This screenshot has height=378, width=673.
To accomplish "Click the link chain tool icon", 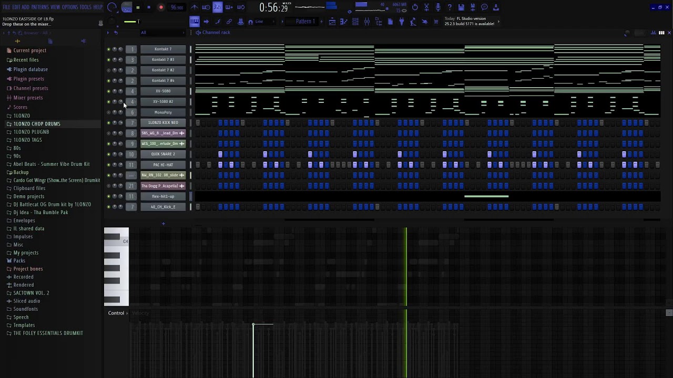I will tap(229, 22).
